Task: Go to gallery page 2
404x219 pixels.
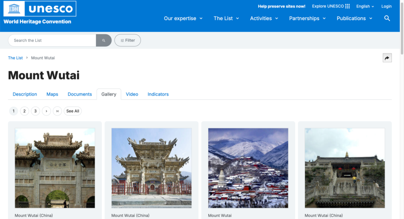Action: [x=24, y=111]
